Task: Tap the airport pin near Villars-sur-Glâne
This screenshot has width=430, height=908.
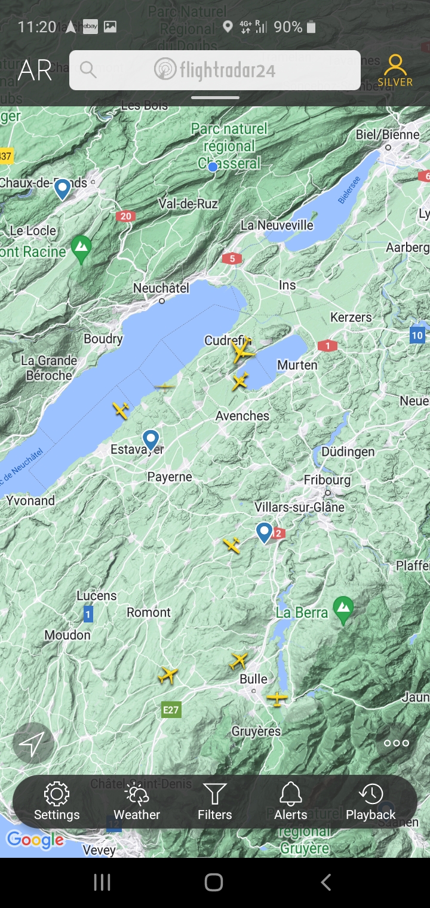Action: 264,532
